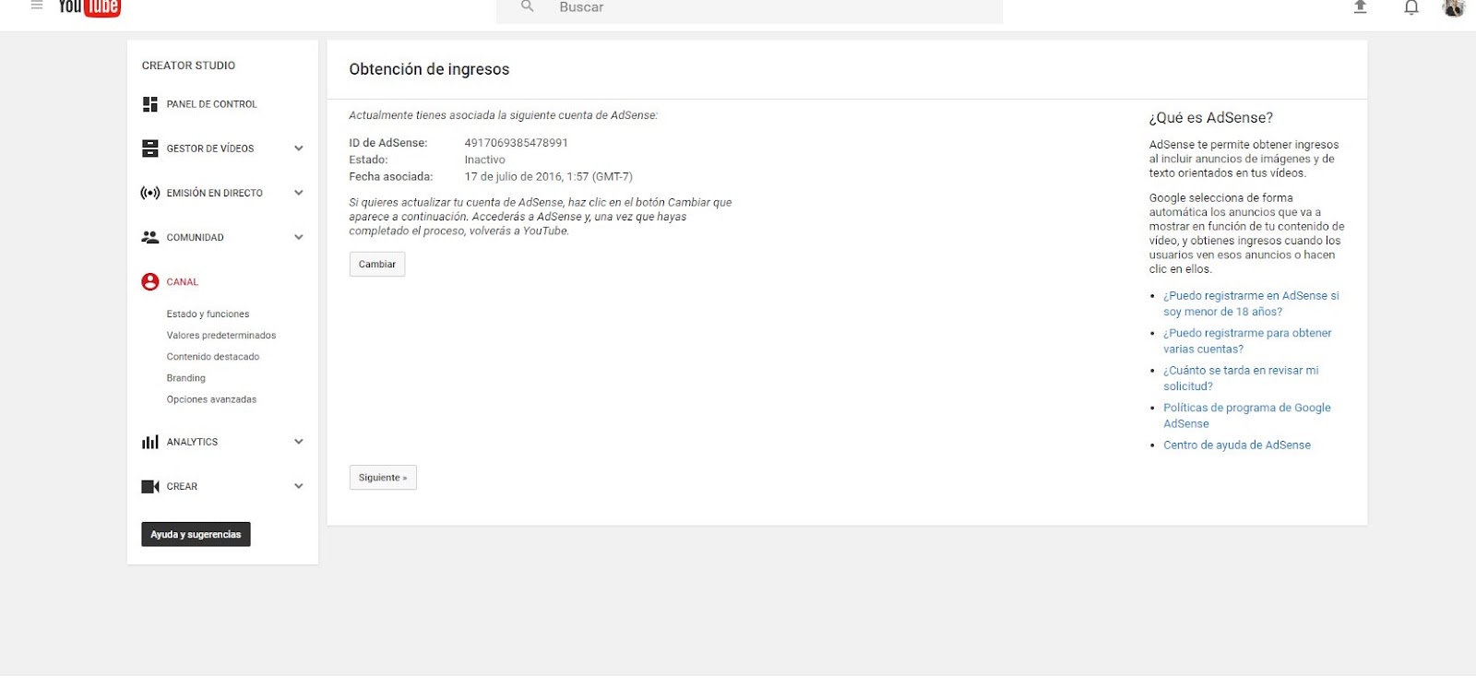The image size is (1476, 688).
Task: Open link ¿Cuánto se tarda en revisar
Action: (x=1241, y=378)
